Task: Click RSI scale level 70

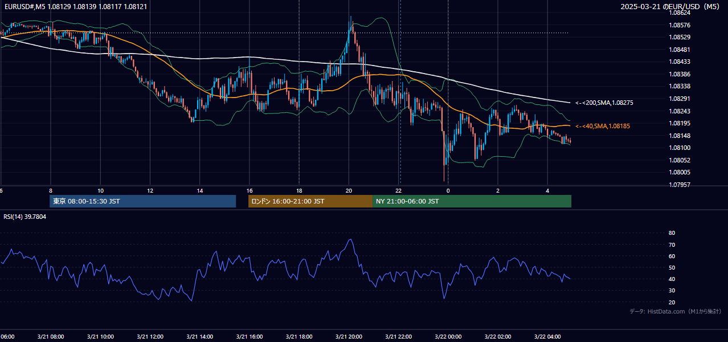Action: click(x=672, y=245)
